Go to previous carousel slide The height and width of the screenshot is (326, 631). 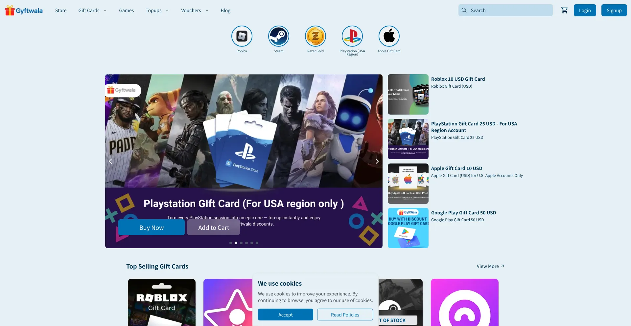[110, 161]
